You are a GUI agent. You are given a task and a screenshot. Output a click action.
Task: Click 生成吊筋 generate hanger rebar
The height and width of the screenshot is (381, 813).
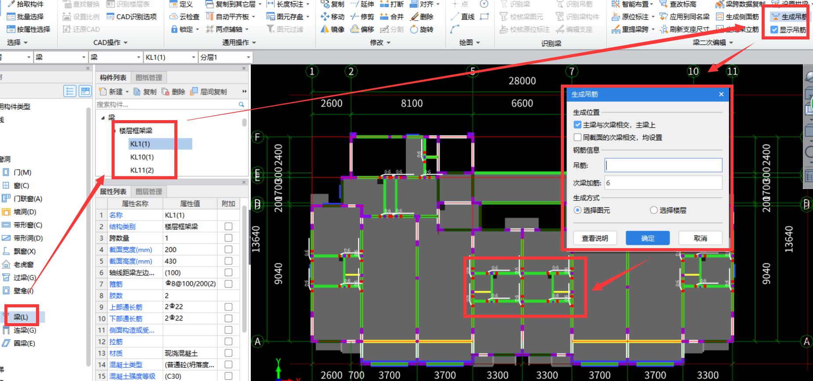789,17
